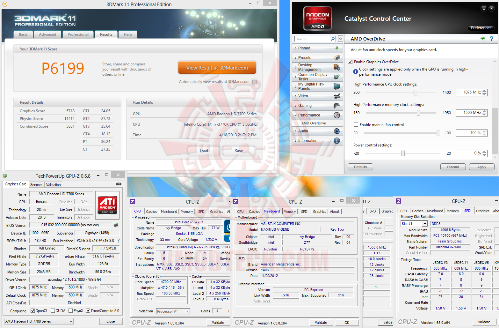
Task: Toggle the CUDA checkbox in GPU-Z
Action: click(x=53, y=311)
